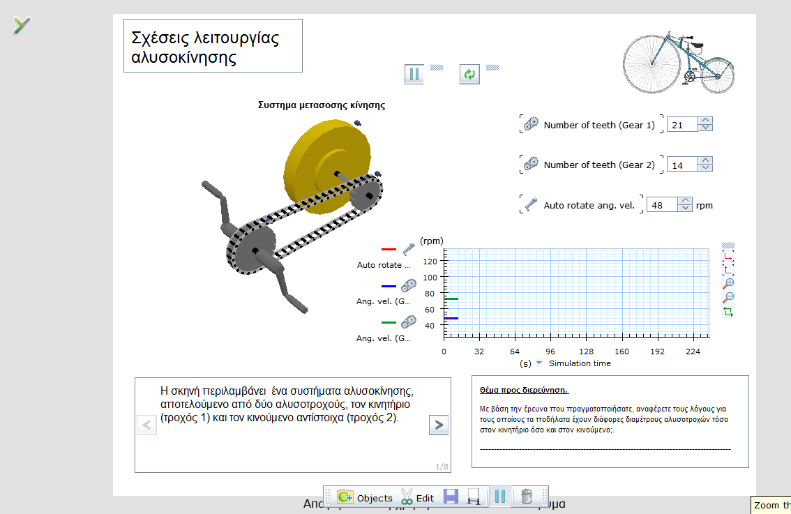791x514 pixels.
Task: Click the green line swatch in graph legend
Action: point(389,322)
